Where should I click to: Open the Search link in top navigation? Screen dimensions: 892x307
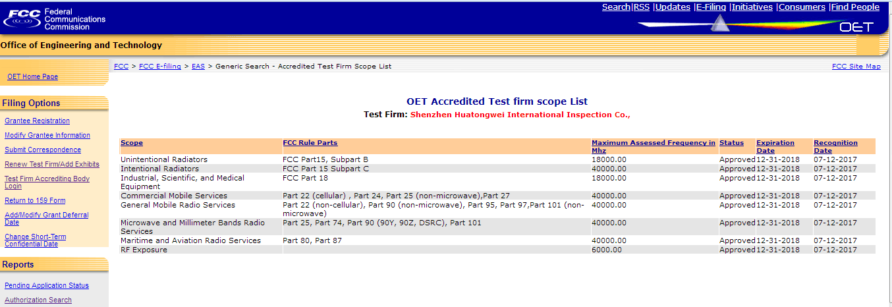coord(616,7)
